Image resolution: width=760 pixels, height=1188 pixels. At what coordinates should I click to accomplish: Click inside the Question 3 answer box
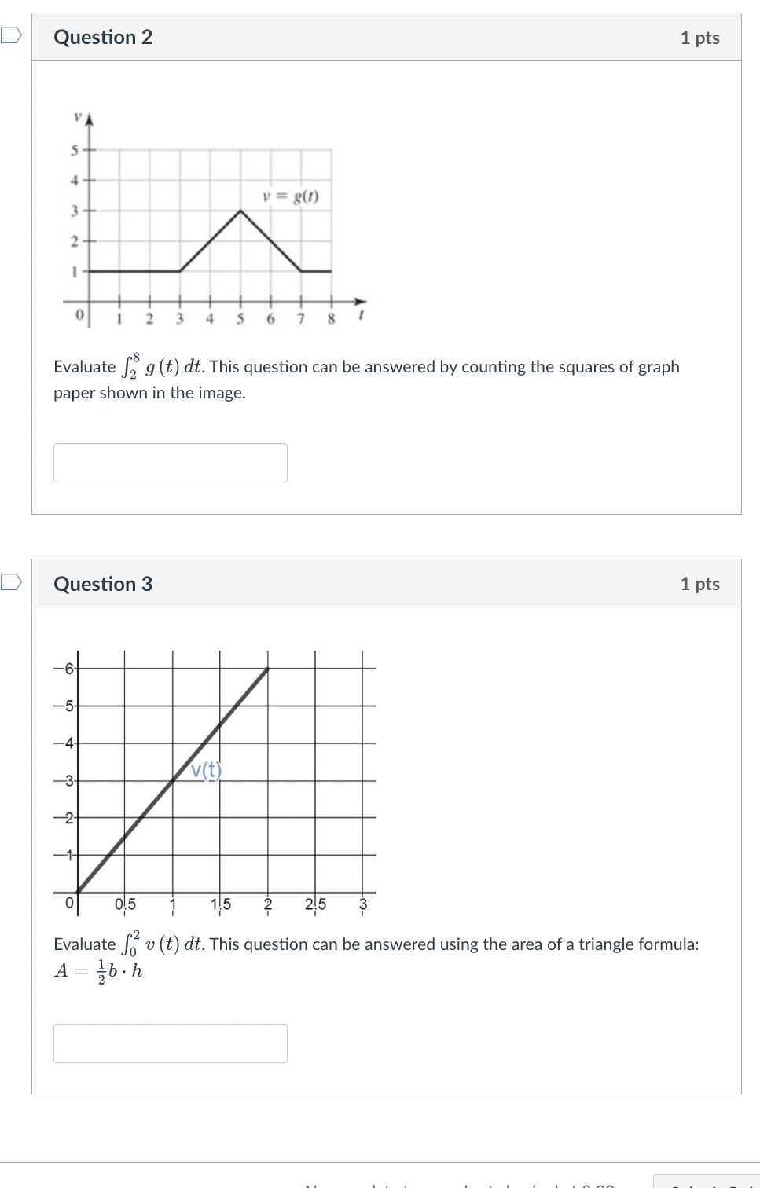(170, 1043)
